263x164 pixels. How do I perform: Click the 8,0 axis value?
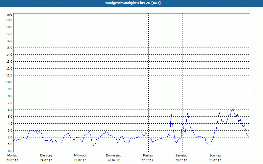click(10, 96)
